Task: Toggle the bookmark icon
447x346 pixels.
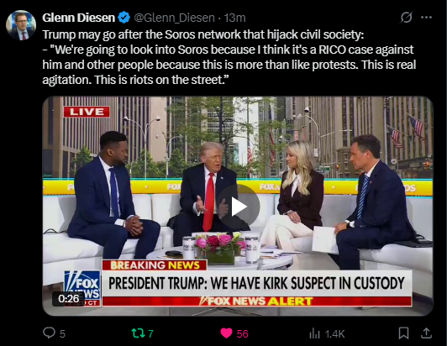Action: [403, 333]
